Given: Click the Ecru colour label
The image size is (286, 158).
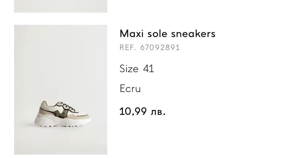Looking at the screenshot, I should tap(130, 89).
